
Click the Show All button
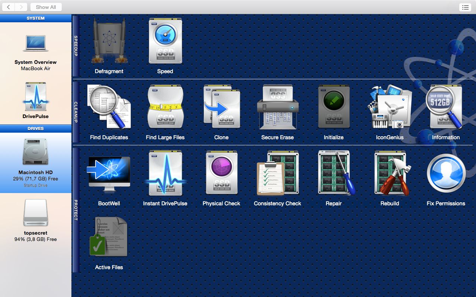point(46,7)
